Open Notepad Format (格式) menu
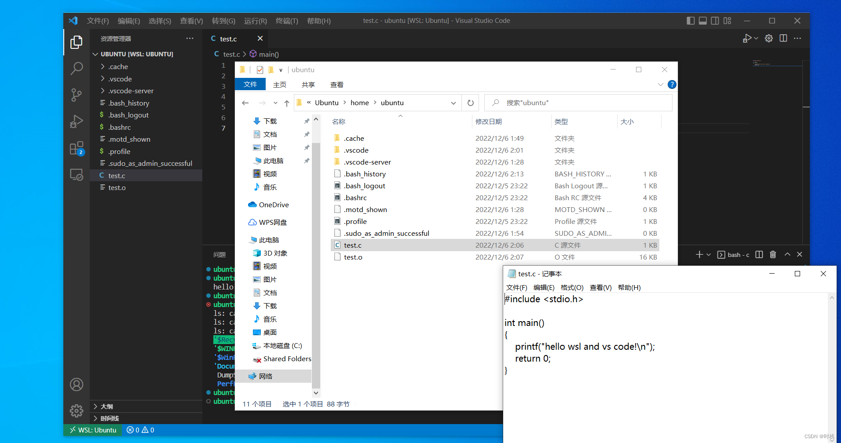The image size is (841, 443). coord(572,287)
